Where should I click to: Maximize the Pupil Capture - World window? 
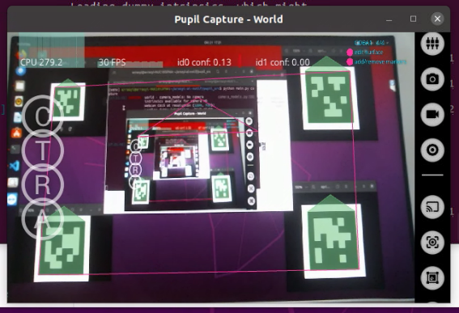point(413,19)
